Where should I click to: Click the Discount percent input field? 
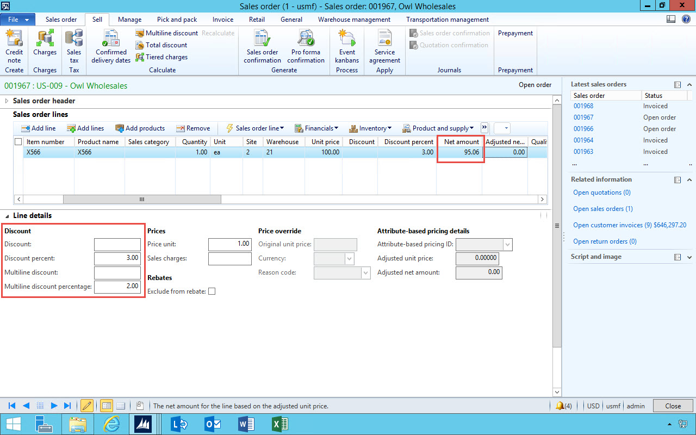click(117, 258)
